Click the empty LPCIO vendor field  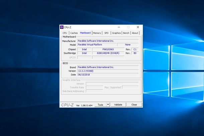coord(84,57)
